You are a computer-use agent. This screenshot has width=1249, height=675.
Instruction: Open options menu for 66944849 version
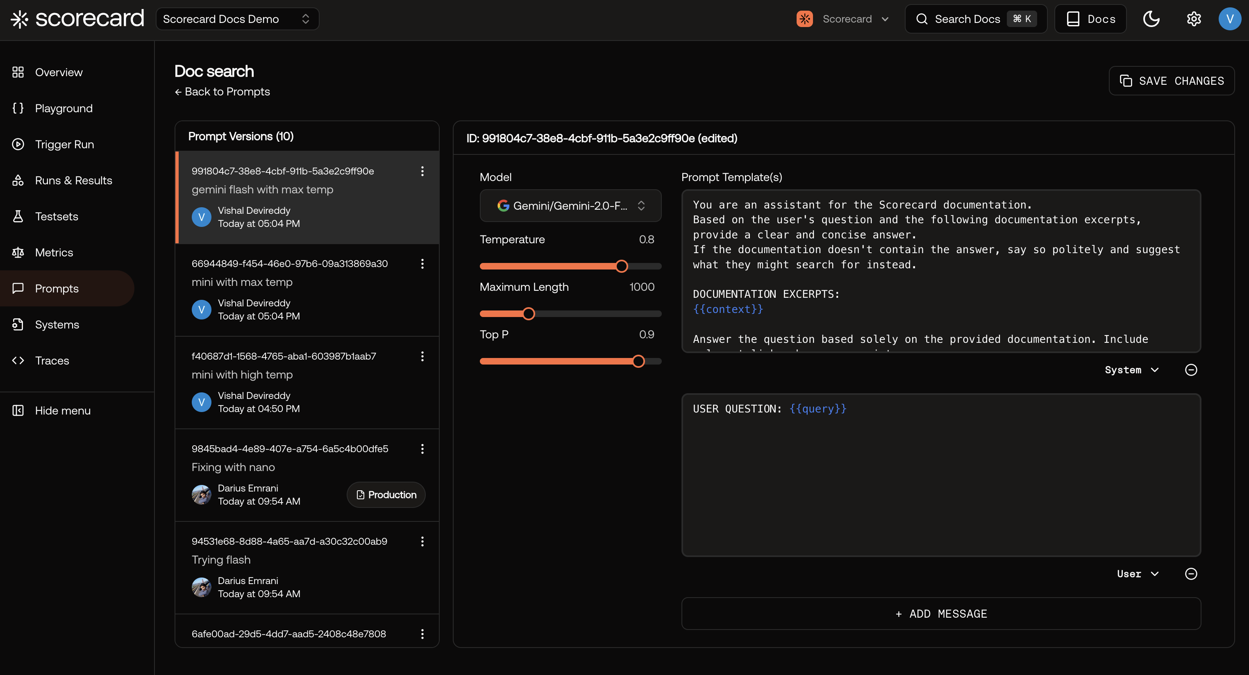point(422,264)
